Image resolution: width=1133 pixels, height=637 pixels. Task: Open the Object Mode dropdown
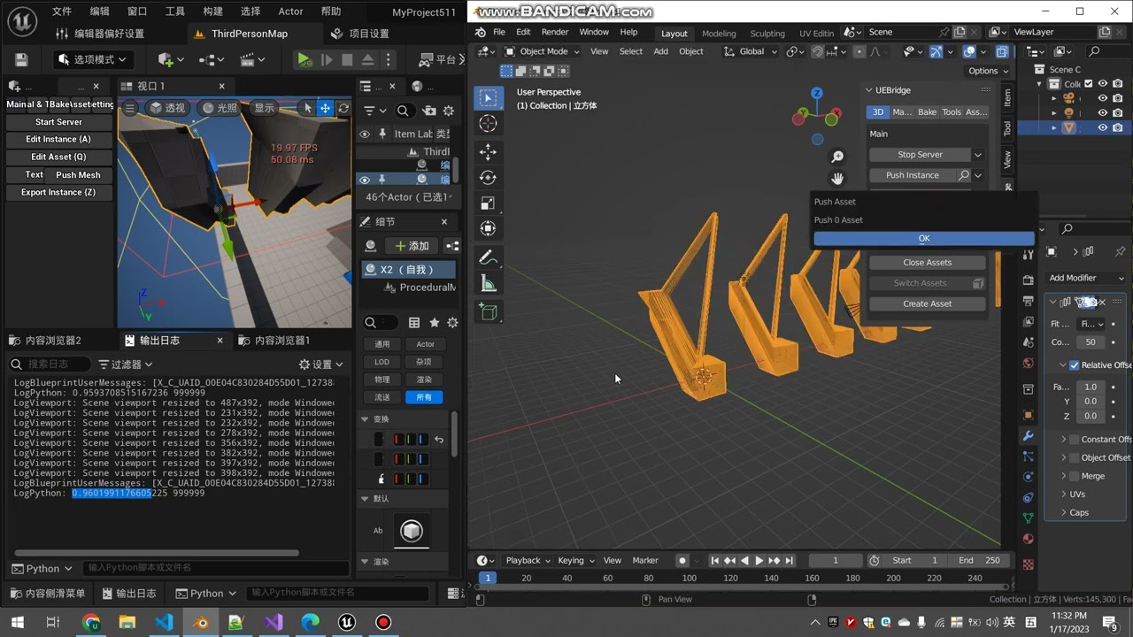click(542, 51)
